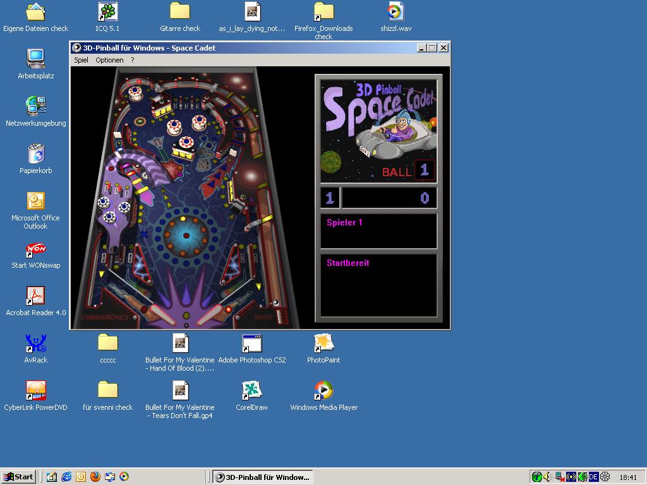Image resolution: width=647 pixels, height=485 pixels.
Task: Click the score value 0 in the scoreboard
Action: point(425,198)
